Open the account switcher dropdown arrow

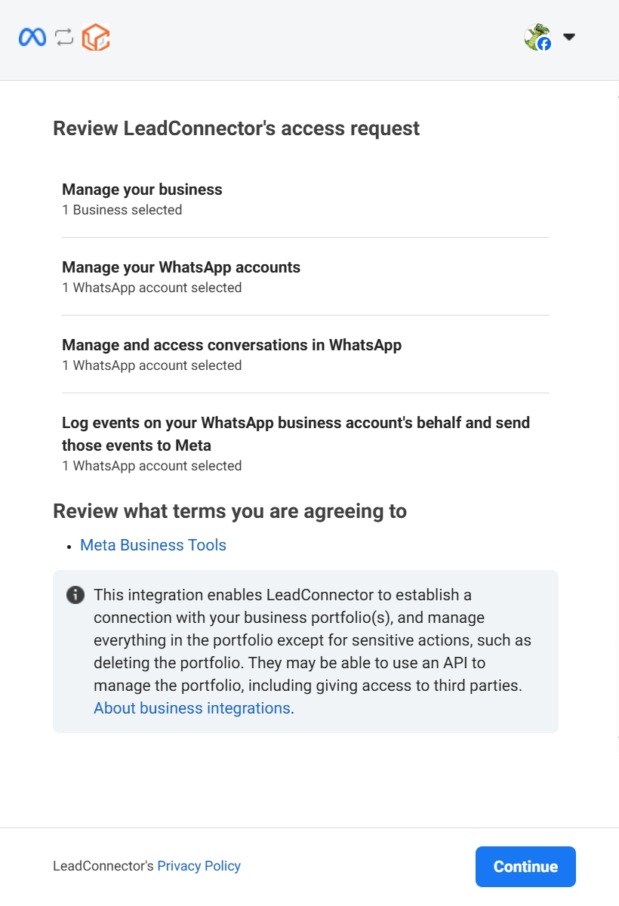tap(569, 37)
